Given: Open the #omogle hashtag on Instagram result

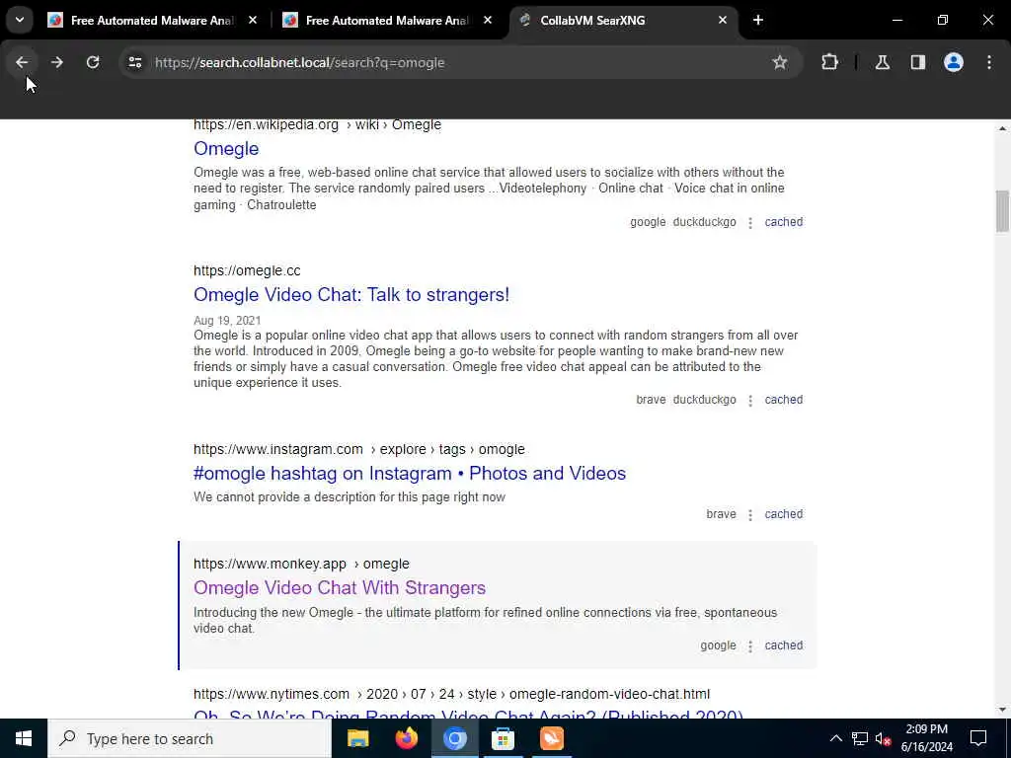Looking at the screenshot, I should pos(410,473).
